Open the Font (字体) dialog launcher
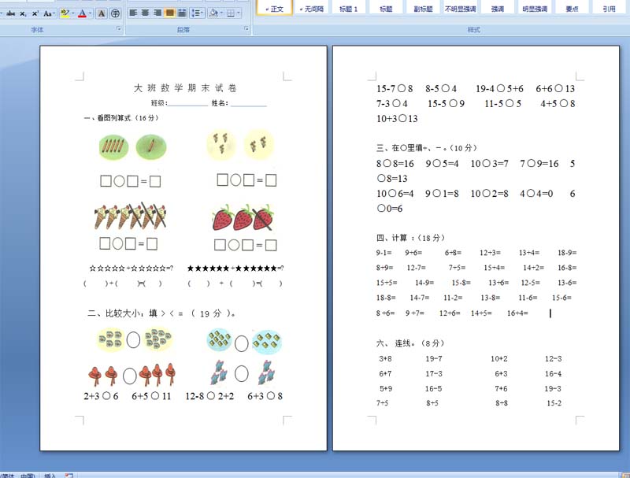The width and height of the screenshot is (630, 478). (119, 28)
